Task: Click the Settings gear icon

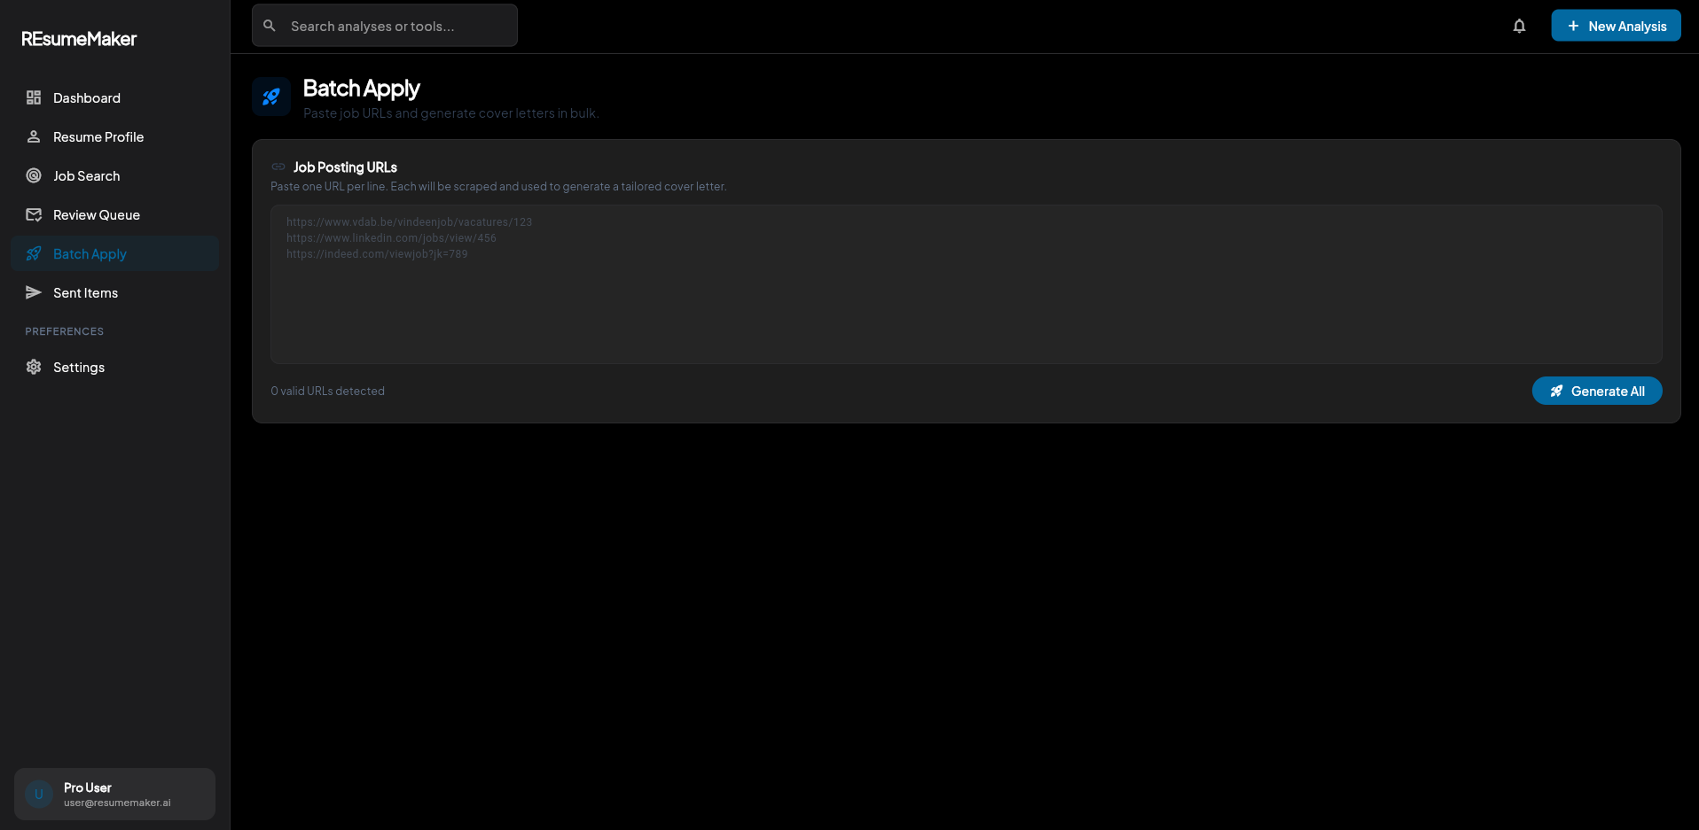Action: pos(34,367)
